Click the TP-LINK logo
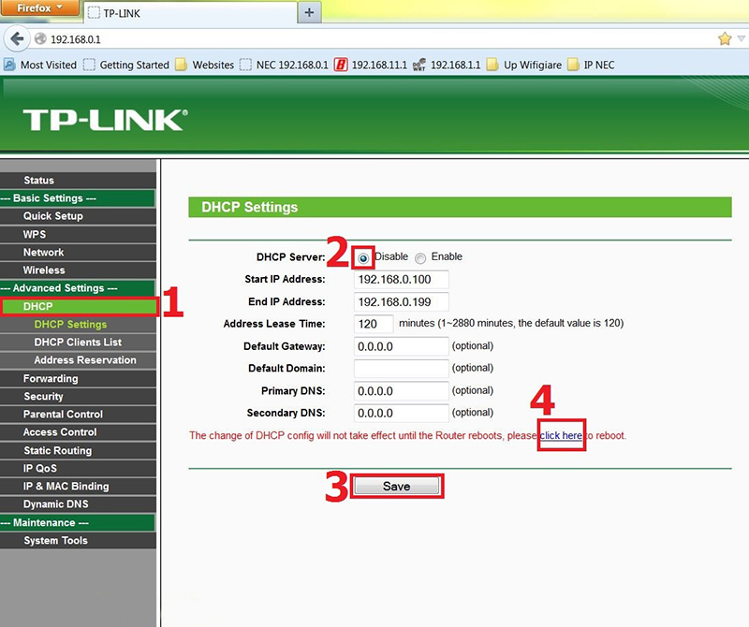This screenshot has height=627, width=749. (x=105, y=120)
